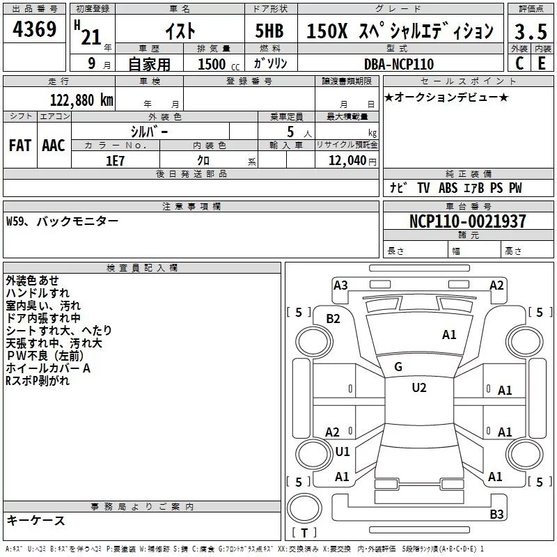
Task: Click the A3 scratch mark at the front-left corner
Action: 340,285
